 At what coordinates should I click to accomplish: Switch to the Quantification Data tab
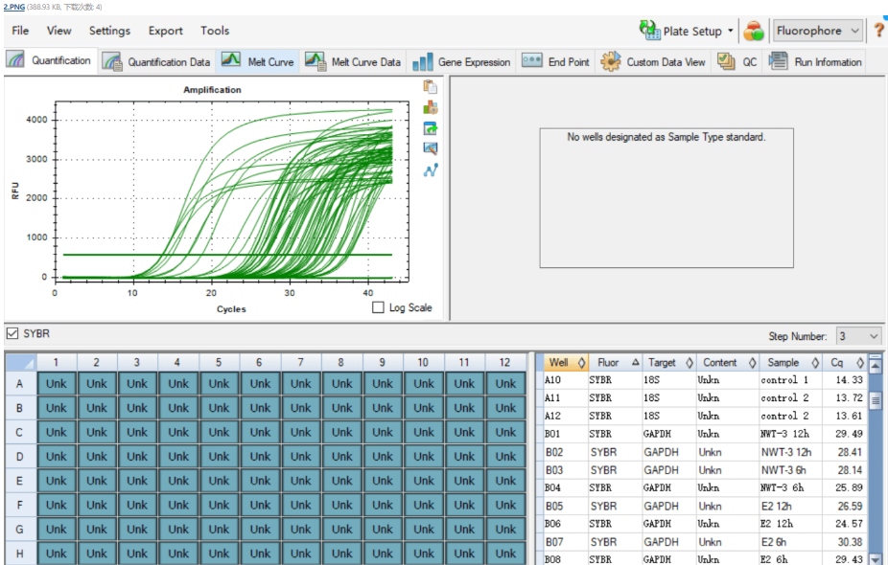[156, 61]
